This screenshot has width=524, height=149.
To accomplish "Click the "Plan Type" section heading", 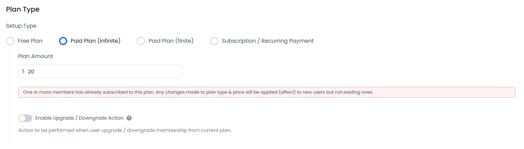I will [23, 10].
